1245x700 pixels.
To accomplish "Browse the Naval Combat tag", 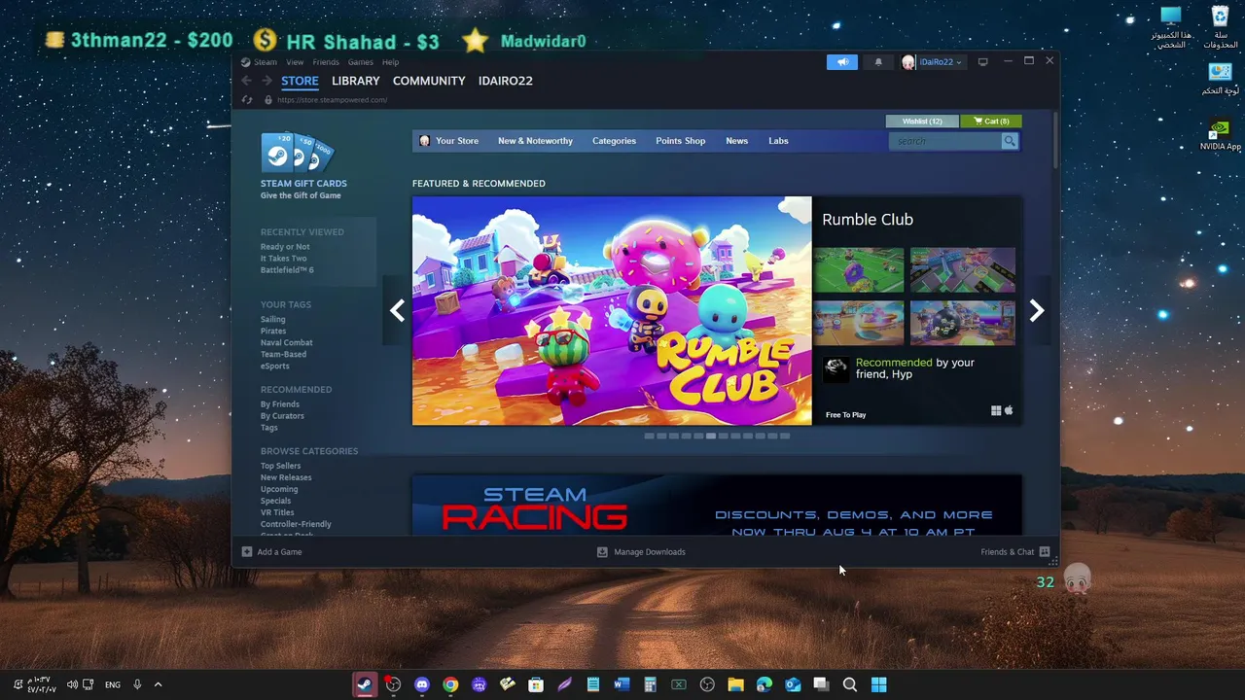I will 286,342.
